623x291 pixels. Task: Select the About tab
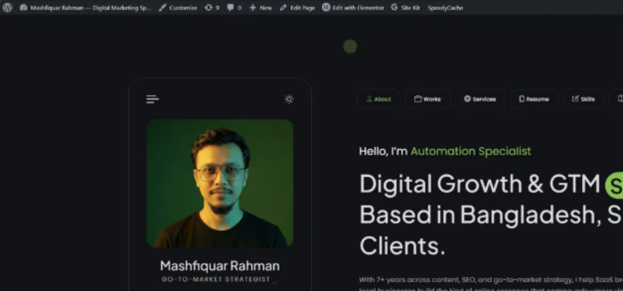(x=379, y=99)
